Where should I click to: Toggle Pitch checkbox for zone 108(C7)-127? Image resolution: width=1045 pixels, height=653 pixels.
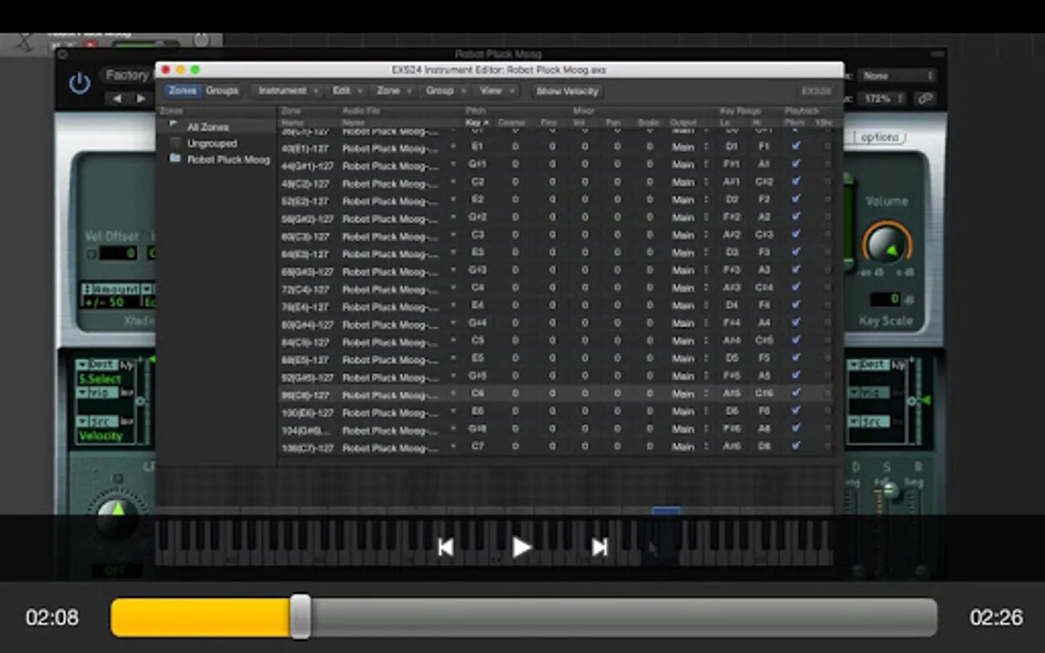(x=795, y=446)
